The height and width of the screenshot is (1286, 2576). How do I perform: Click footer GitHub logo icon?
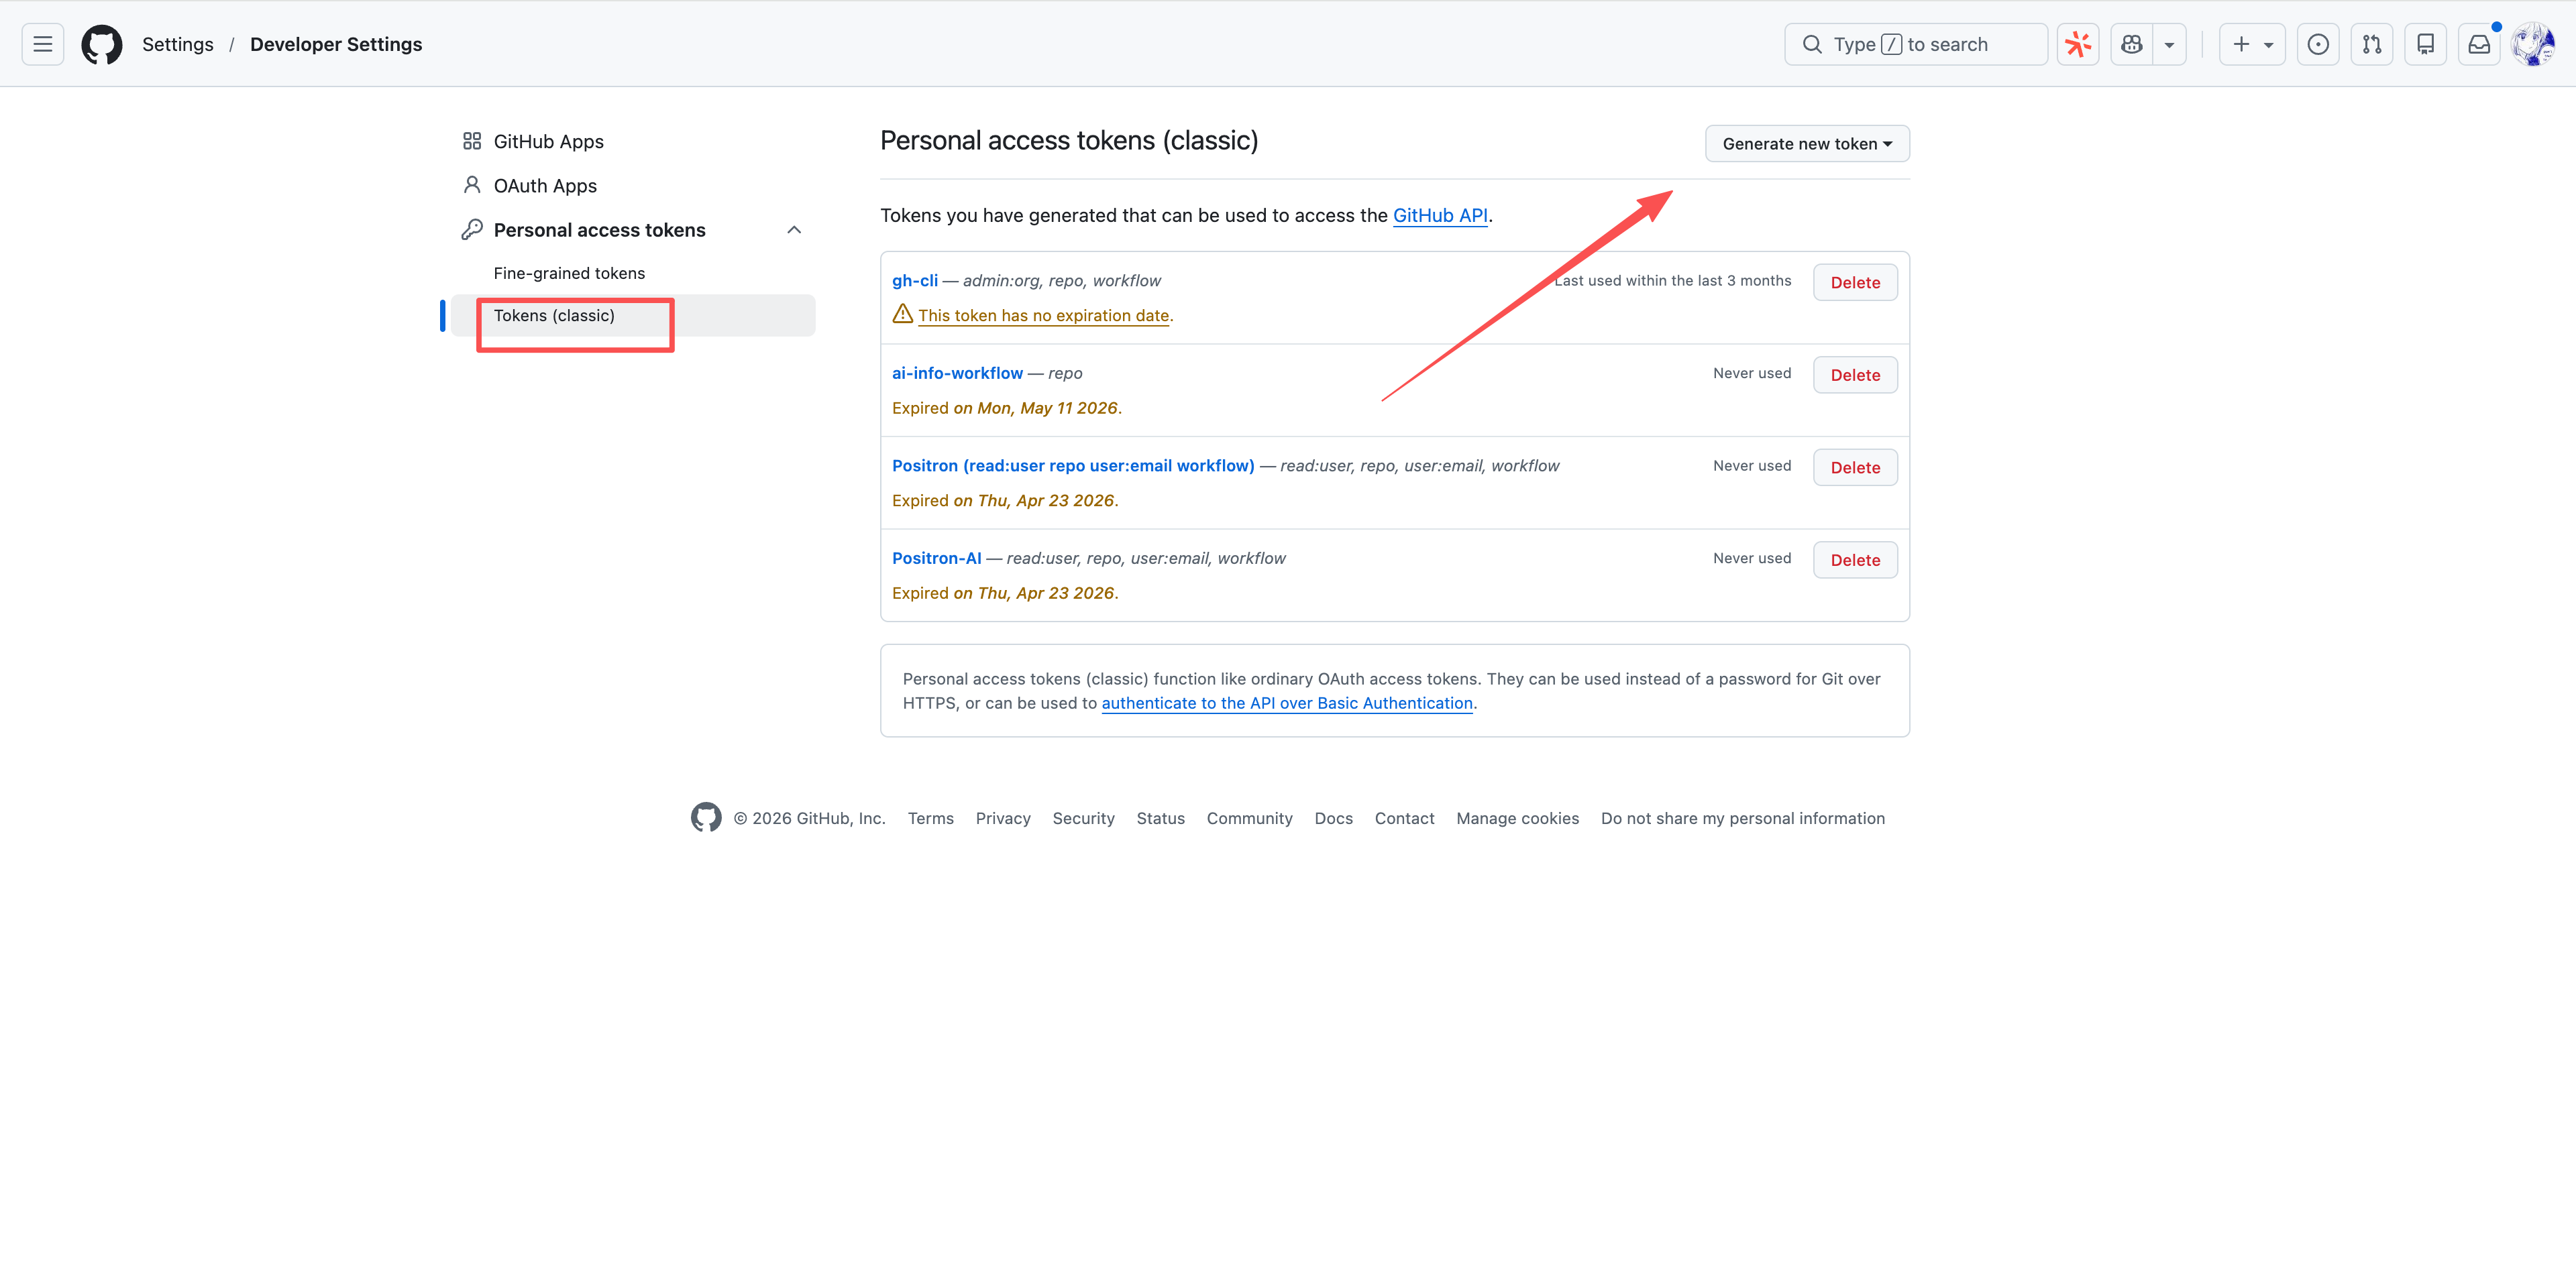coord(706,817)
